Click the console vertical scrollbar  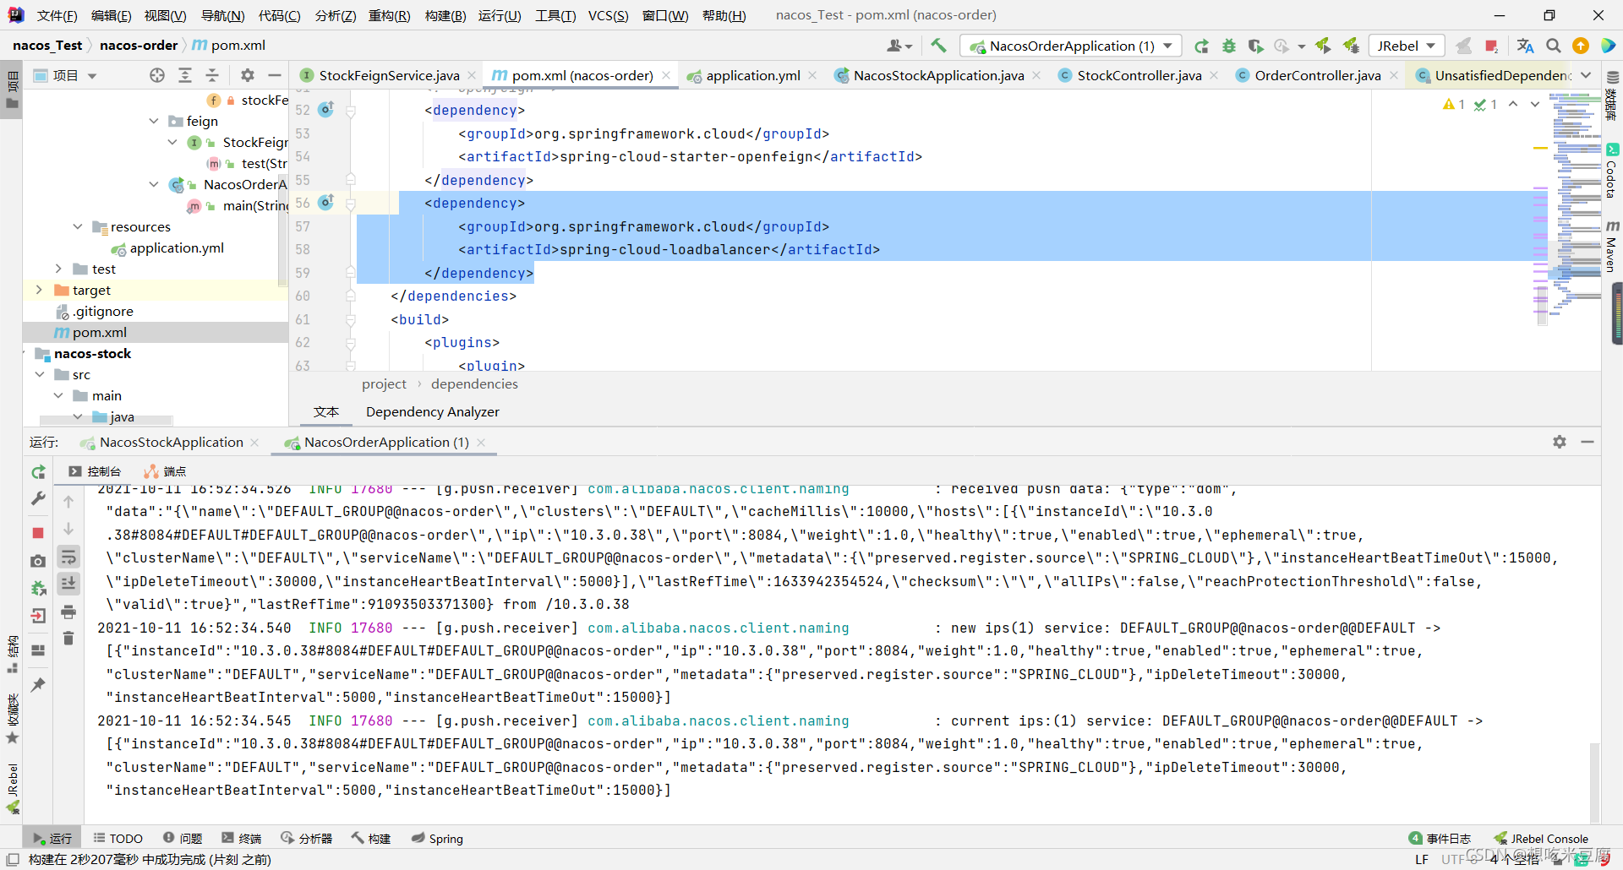(x=1594, y=781)
